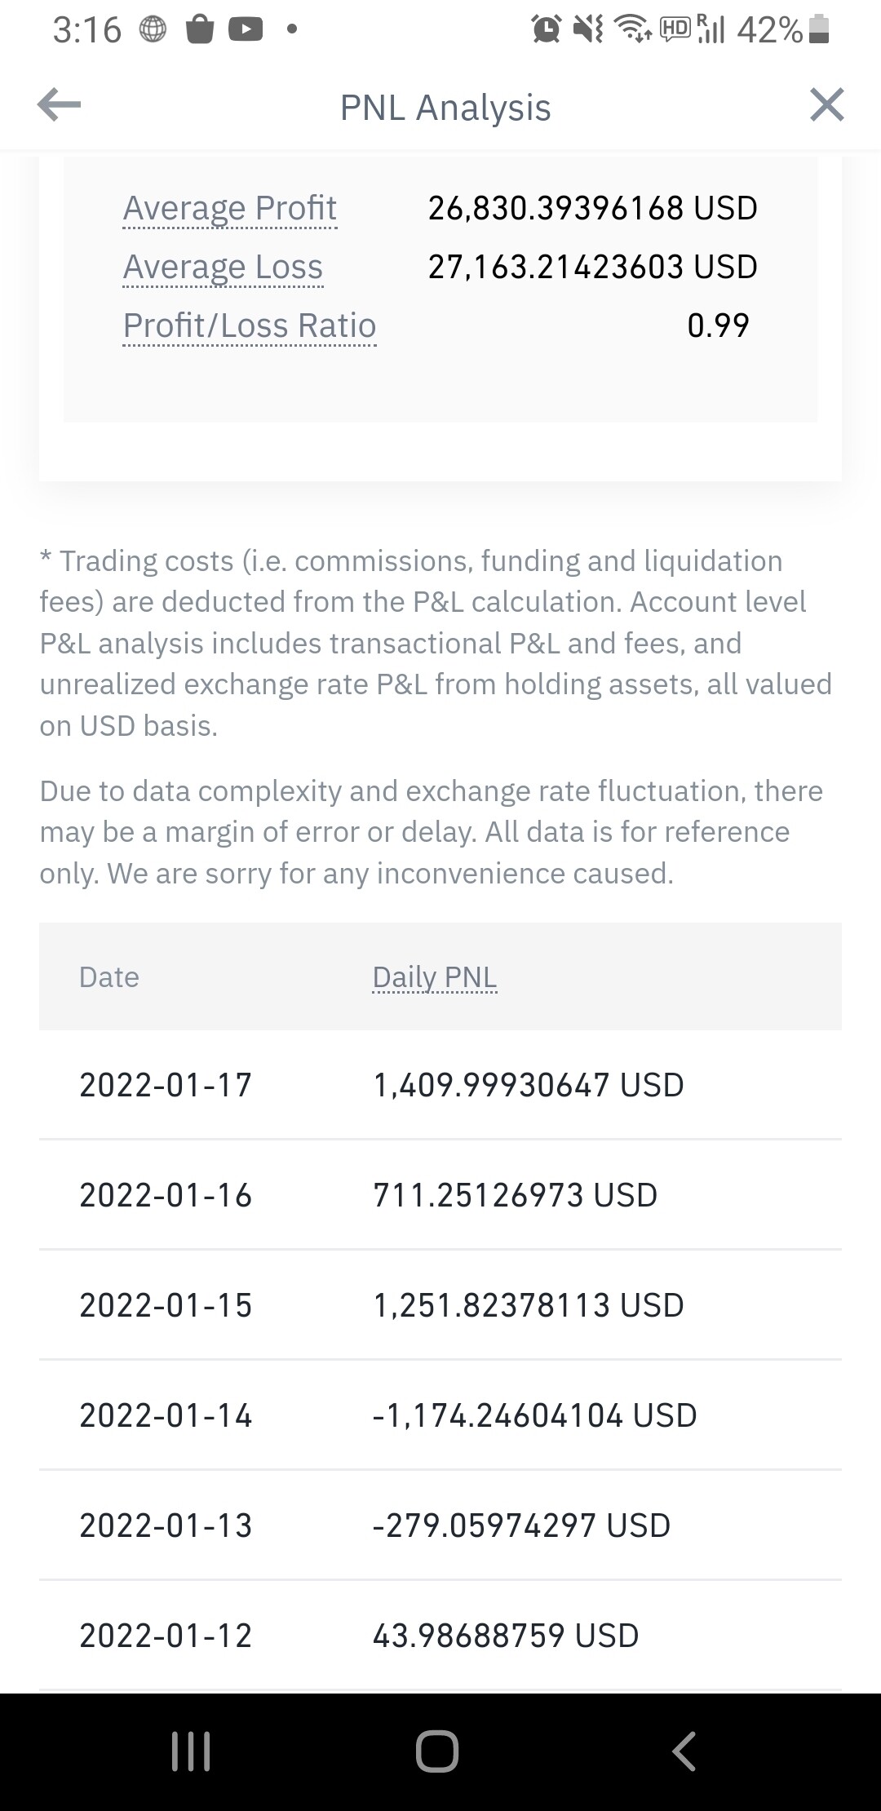Tap the Profit/Loss Ratio label
The width and height of the screenshot is (881, 1811).
[249, 325]
